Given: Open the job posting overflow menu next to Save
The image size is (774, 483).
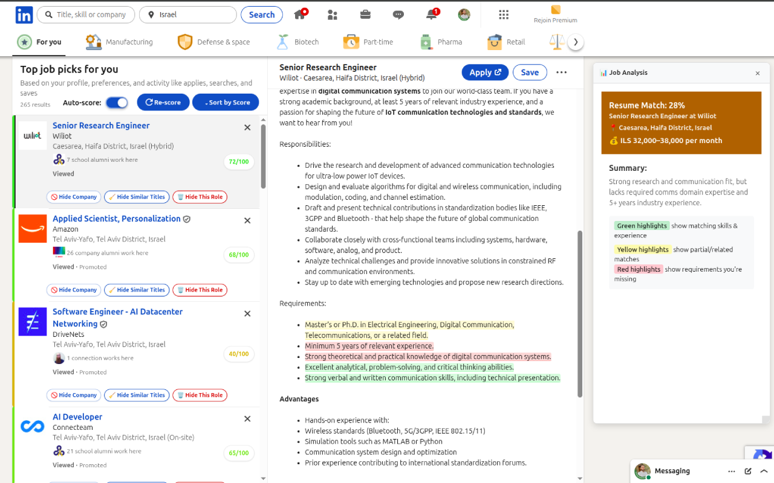Looking at the screenshot, I should (561, 72).
